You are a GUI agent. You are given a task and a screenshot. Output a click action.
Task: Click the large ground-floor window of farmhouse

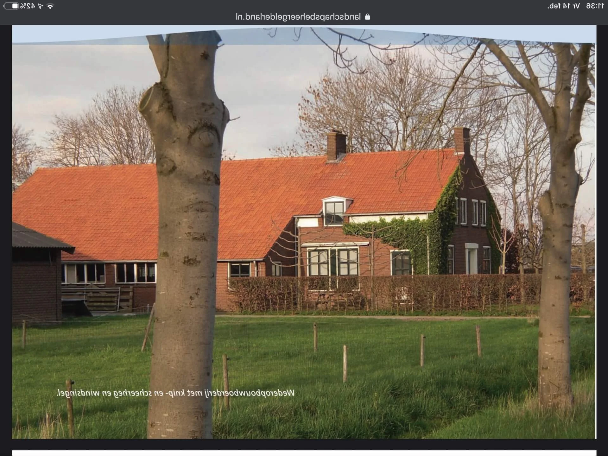[x=333, y=262]
